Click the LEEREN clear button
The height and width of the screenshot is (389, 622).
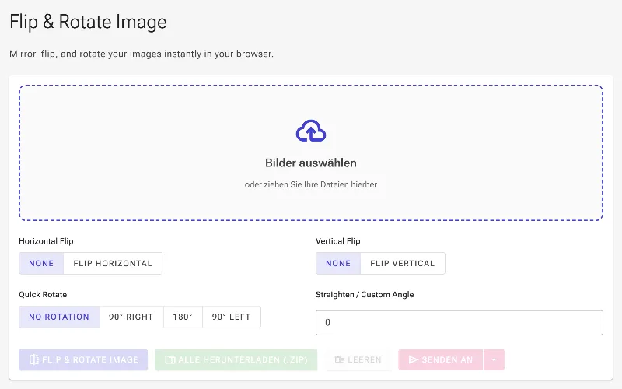click(358, 359)
